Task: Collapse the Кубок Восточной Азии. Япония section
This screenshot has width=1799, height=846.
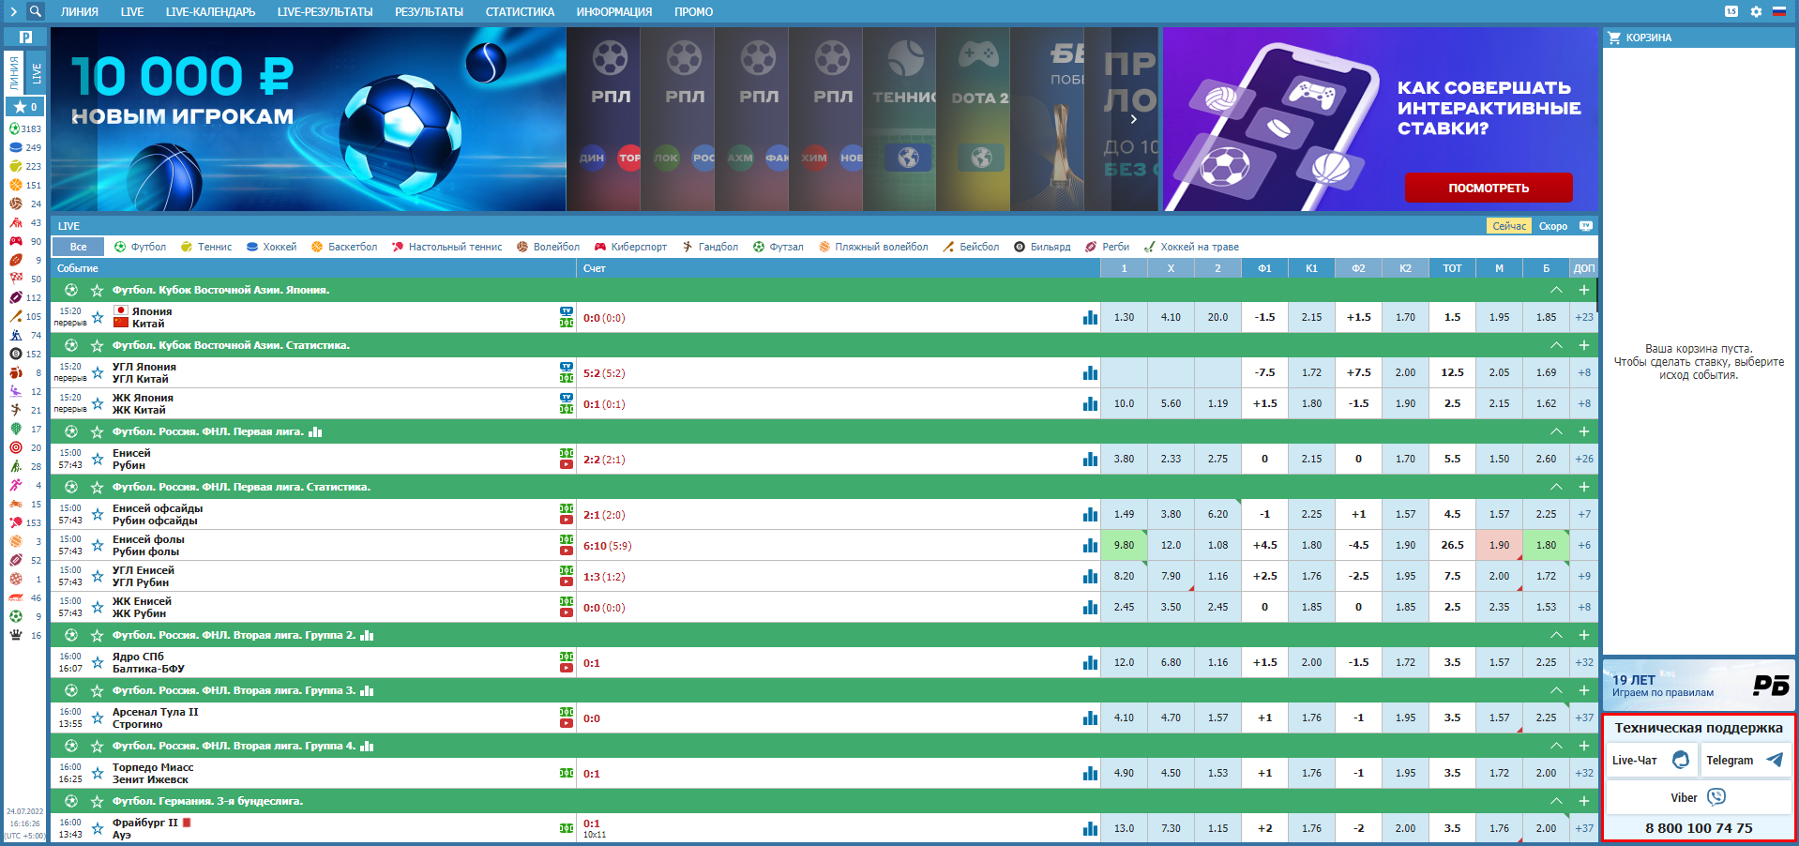Action: (1556, 290)
